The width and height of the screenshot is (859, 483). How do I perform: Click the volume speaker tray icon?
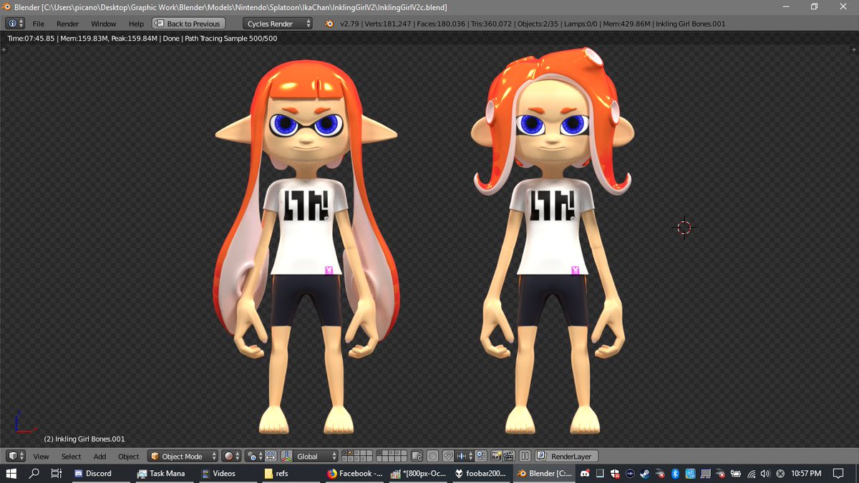pos(765,474)
